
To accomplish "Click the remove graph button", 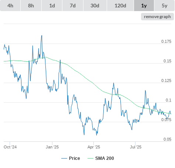I will 157,17.
